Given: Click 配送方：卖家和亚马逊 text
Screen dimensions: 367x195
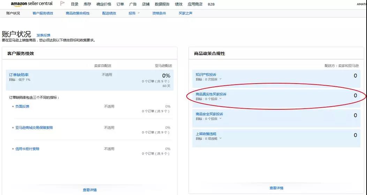Looking at the screenshot, I should click(342, 66).
